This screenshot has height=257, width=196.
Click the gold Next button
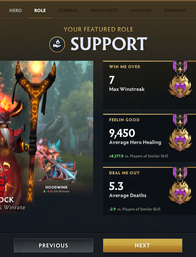point(142,245)
